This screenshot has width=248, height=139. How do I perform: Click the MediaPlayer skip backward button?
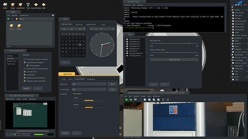click(9, 134)
